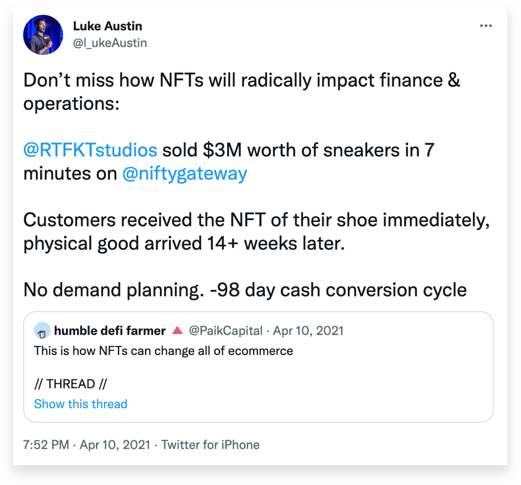
Task: Click the Show this thread link
Action: pyautogui.click(x=80, y=404)
